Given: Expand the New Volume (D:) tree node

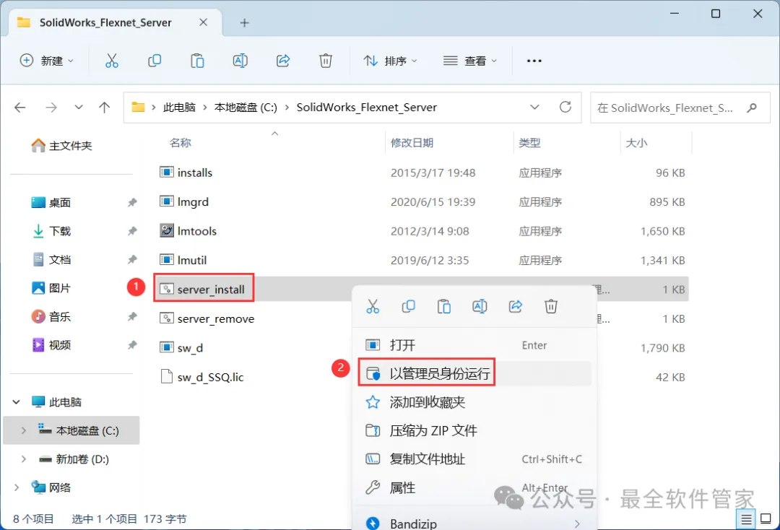Looking at the screenshot, I should pyautogui.click(x=23, y=459).
